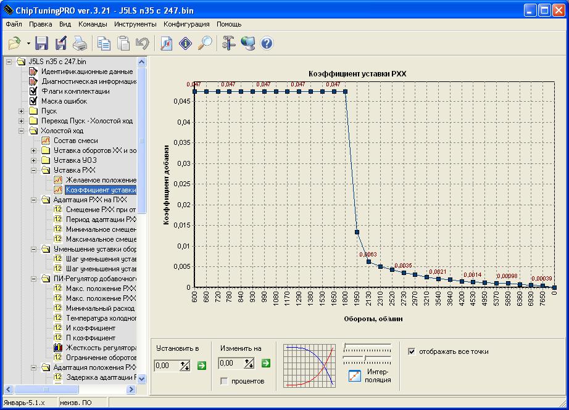
Task: Open the Вид menu
Action: [65, 24]
